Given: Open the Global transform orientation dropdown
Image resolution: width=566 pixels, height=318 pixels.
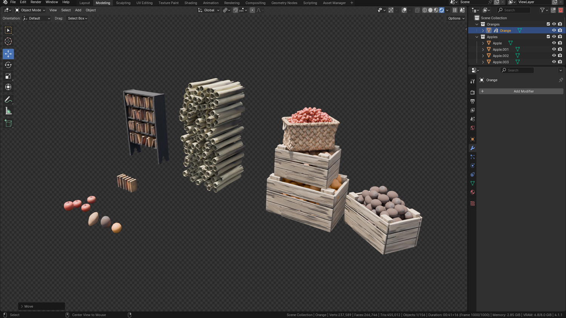Looking at the screenshot, I should (209, 10).
